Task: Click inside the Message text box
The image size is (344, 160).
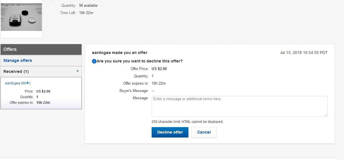Action: tap(239, 106)
